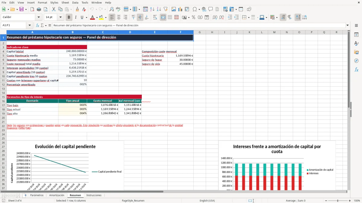Toggle the AutoFilter funnel icon

point(166,9)
